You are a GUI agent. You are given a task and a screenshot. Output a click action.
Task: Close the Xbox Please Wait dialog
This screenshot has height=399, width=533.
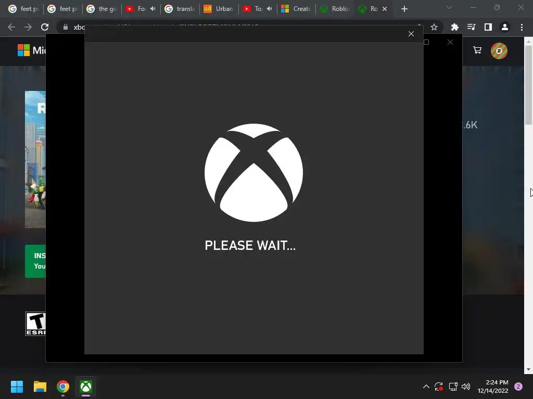pyautogui.click(x=411, y=34)
